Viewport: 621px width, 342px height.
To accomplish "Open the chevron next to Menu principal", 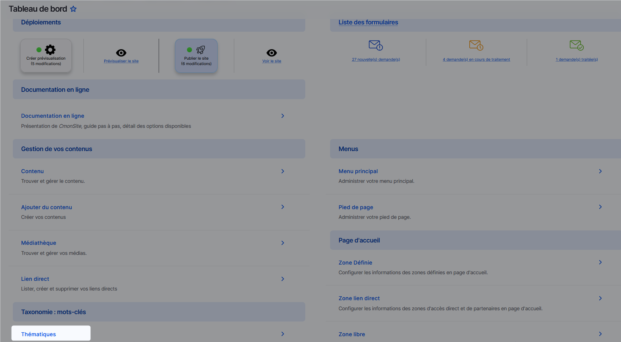I will tap(600, 171).
